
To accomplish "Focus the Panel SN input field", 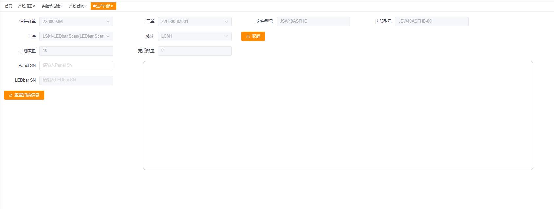I will [x=76, y=65].
